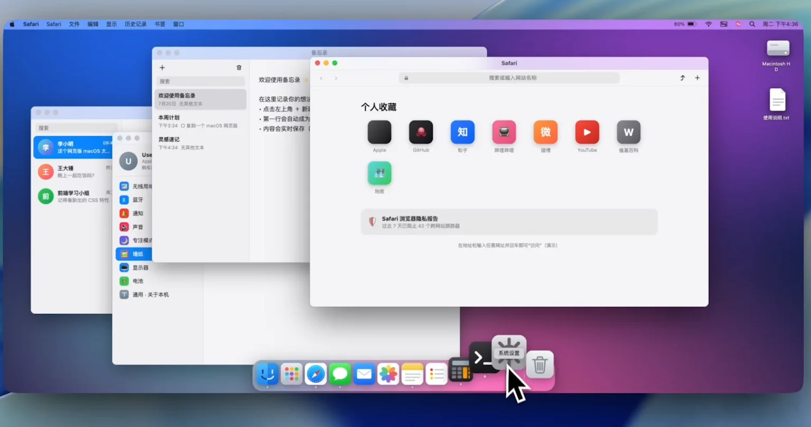Open Finder from the Dock

(x=268, y=374)
